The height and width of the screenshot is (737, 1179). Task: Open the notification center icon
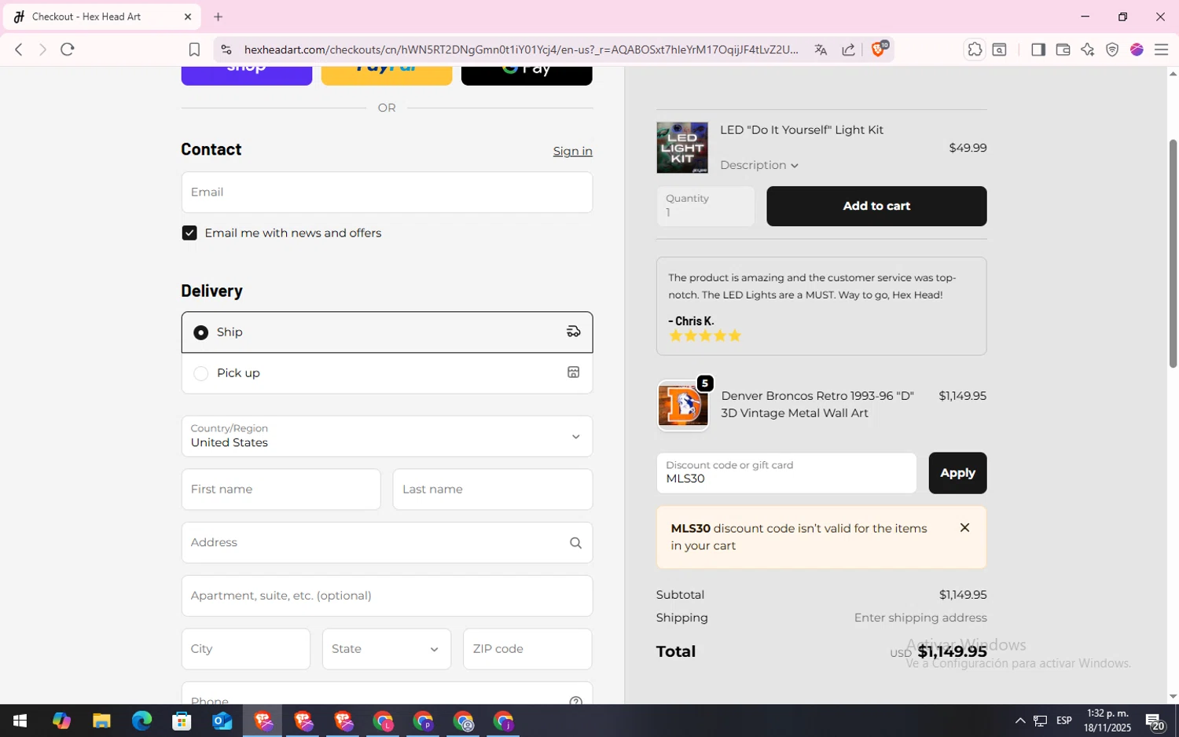tap(1154, 720)
